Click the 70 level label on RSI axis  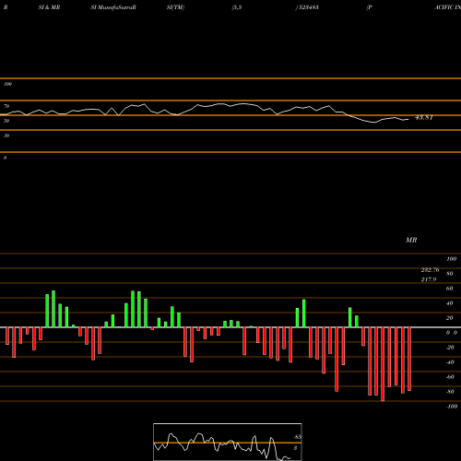[6, 106]
